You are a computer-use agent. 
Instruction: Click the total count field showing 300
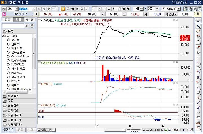151,9
